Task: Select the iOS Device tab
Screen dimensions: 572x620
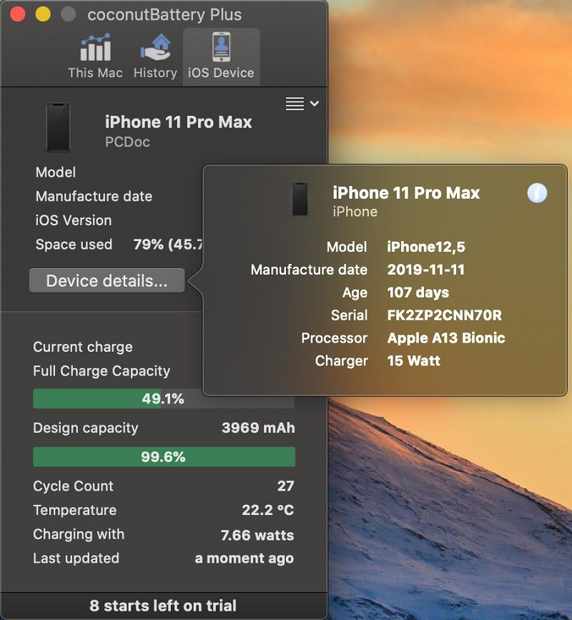Action: point(221,56)
